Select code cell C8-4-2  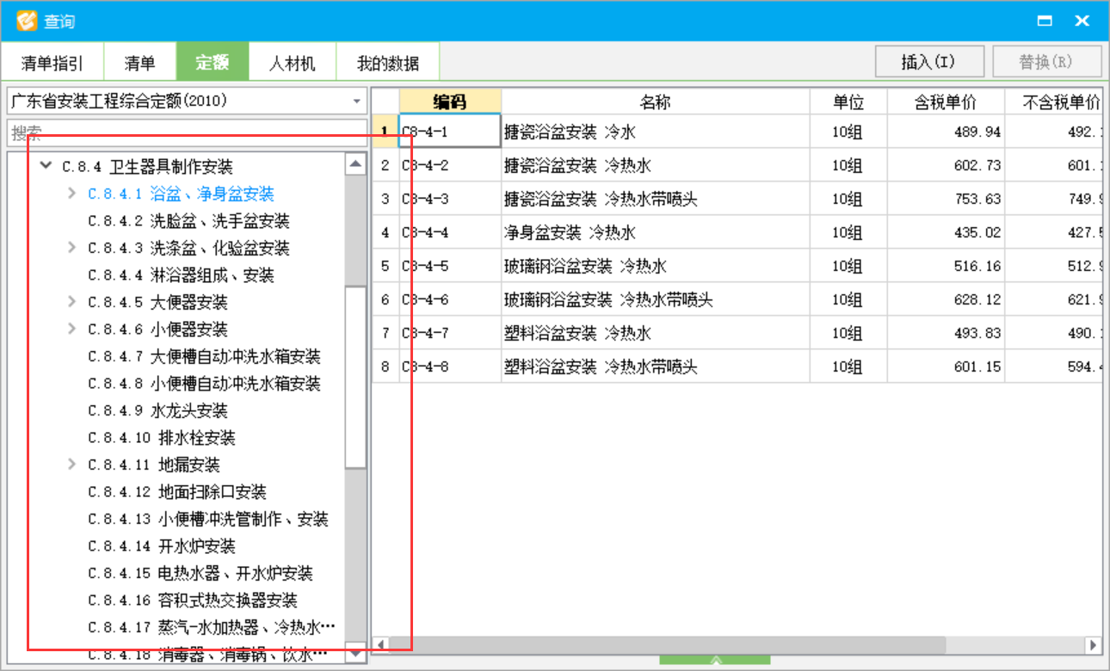pos(450,165)
